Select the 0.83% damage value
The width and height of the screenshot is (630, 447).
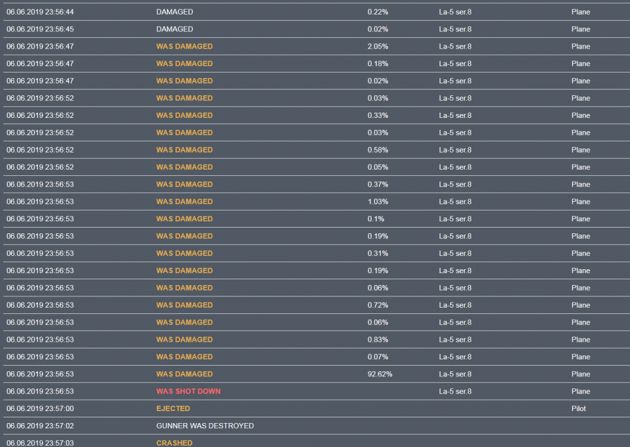[x=378, y=340]
